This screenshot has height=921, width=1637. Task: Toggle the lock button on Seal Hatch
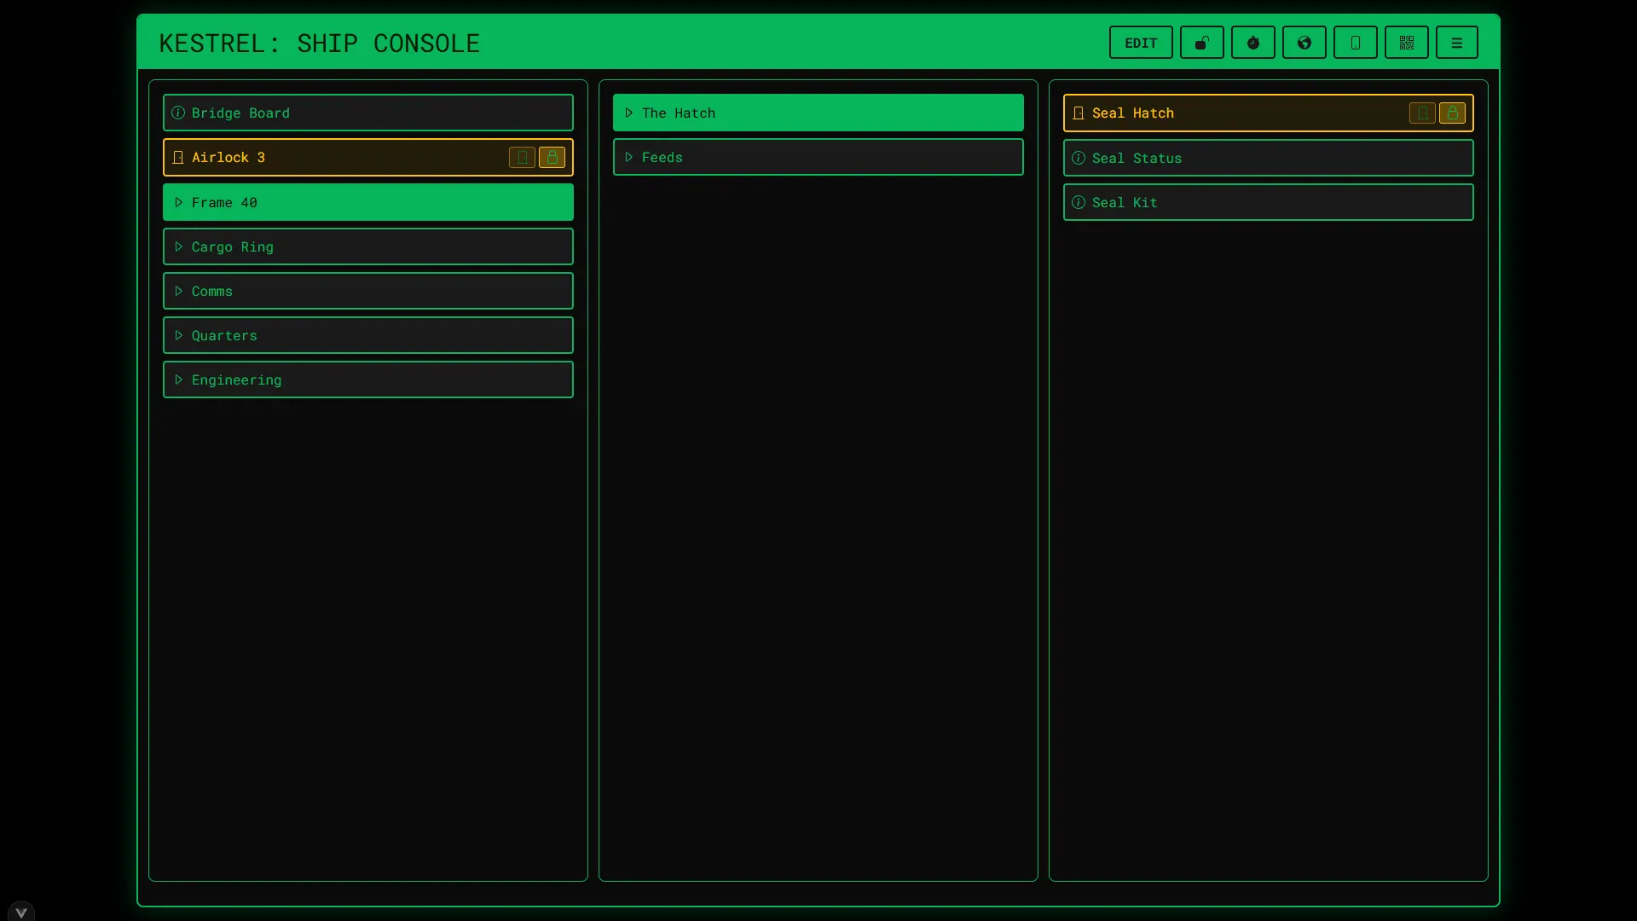coord(1452,113)
